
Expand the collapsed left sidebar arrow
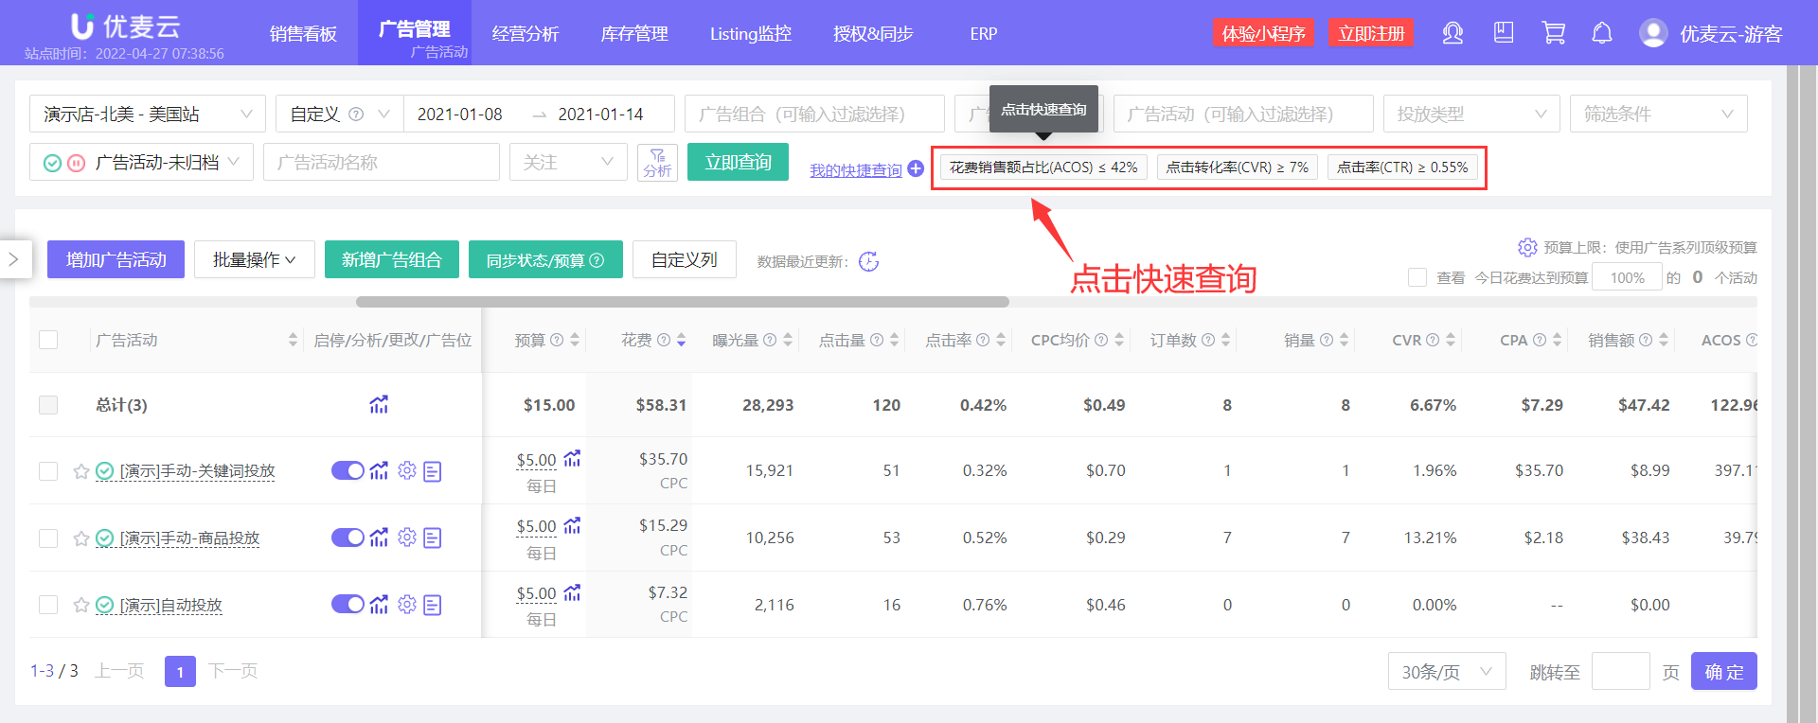coord(14,258)
